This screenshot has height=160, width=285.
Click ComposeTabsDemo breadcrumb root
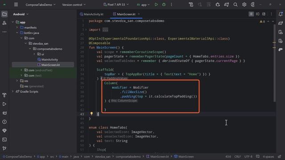17,156
